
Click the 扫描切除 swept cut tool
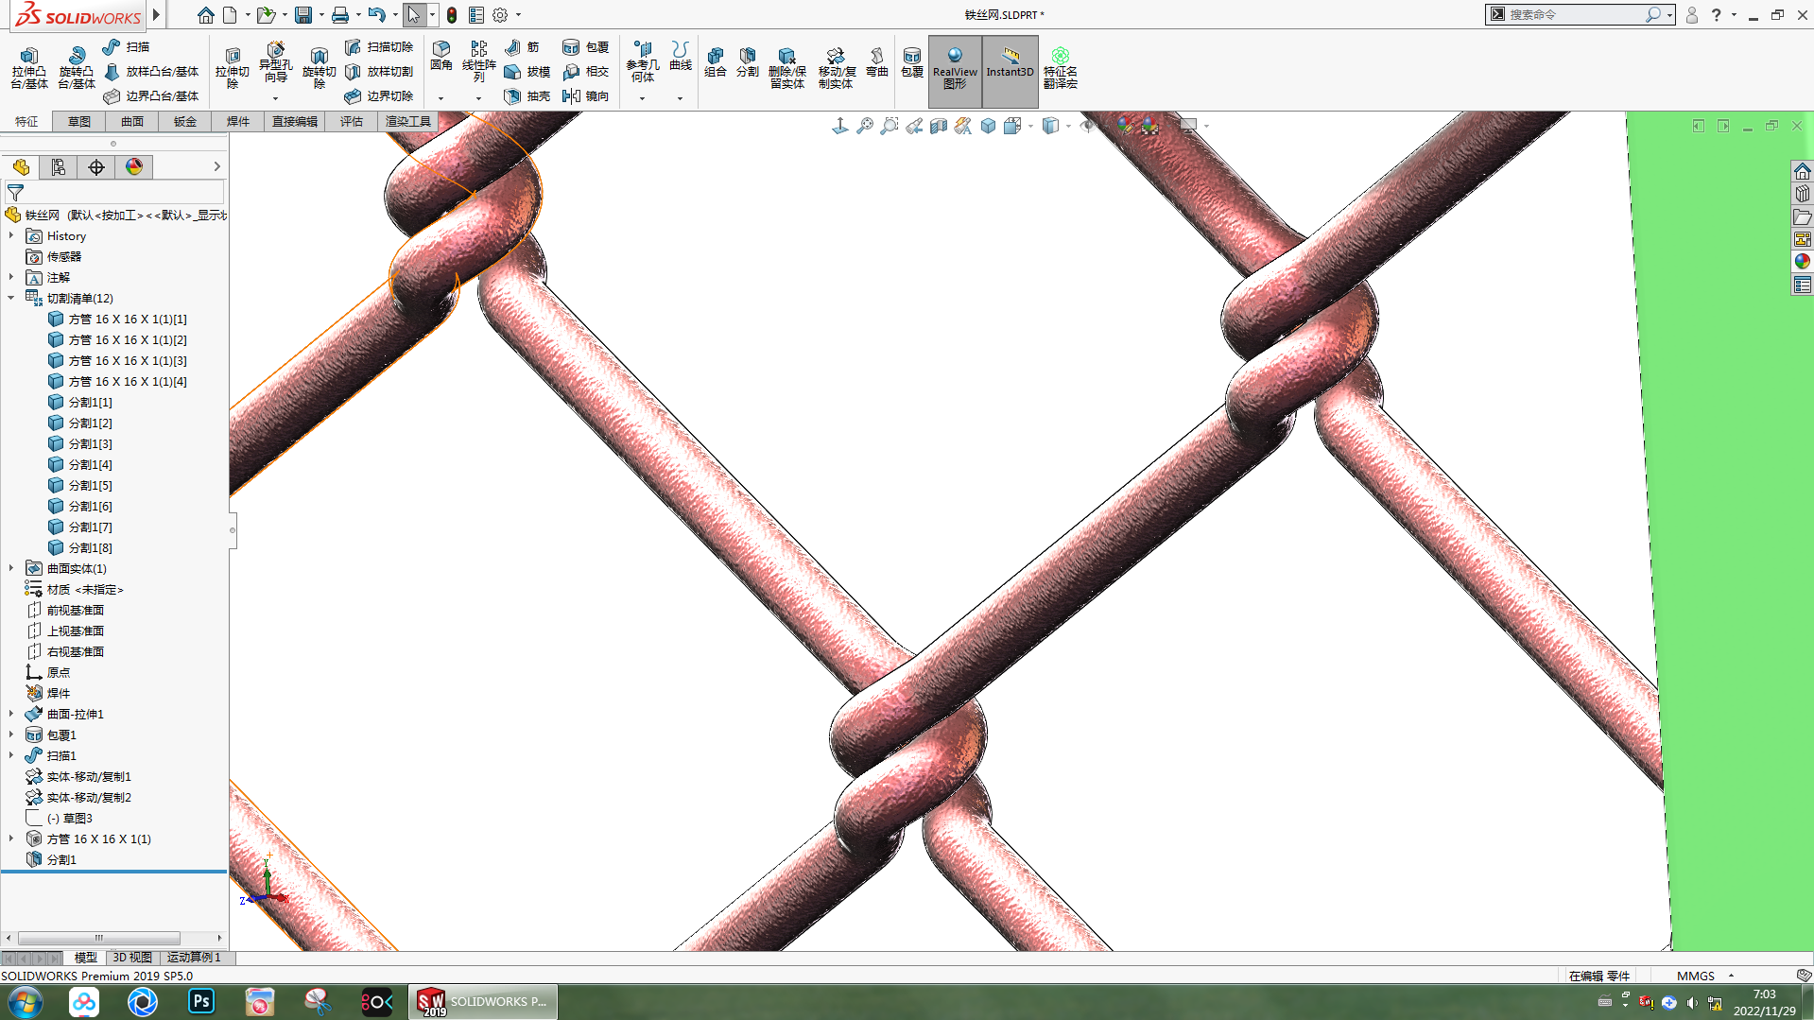[379, 47]
